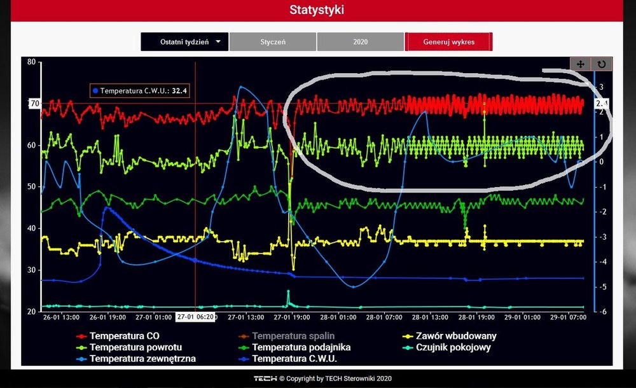Screen dimensions: 636x388
Task: Click the red Temperatura CO legend marker
Action: [81, 336]
